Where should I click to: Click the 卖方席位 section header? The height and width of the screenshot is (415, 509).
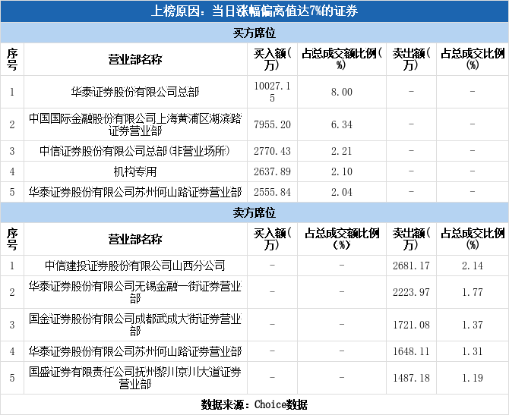pos(254,212)
